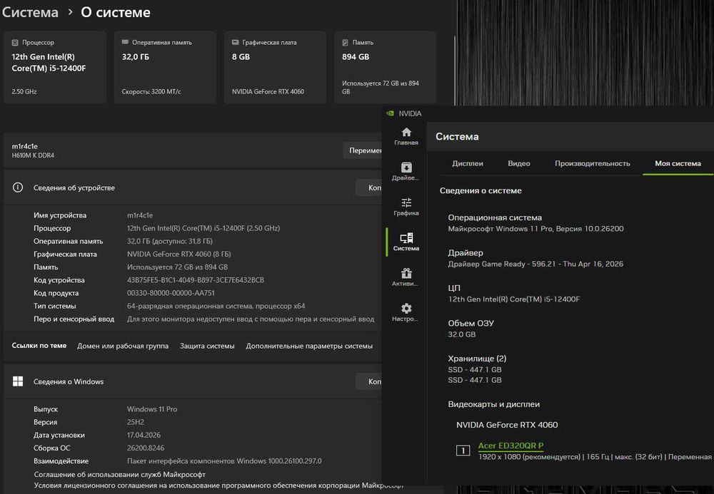
Task: Click the Windows logo beside Сведения о Windows
Action: [19, 381]
